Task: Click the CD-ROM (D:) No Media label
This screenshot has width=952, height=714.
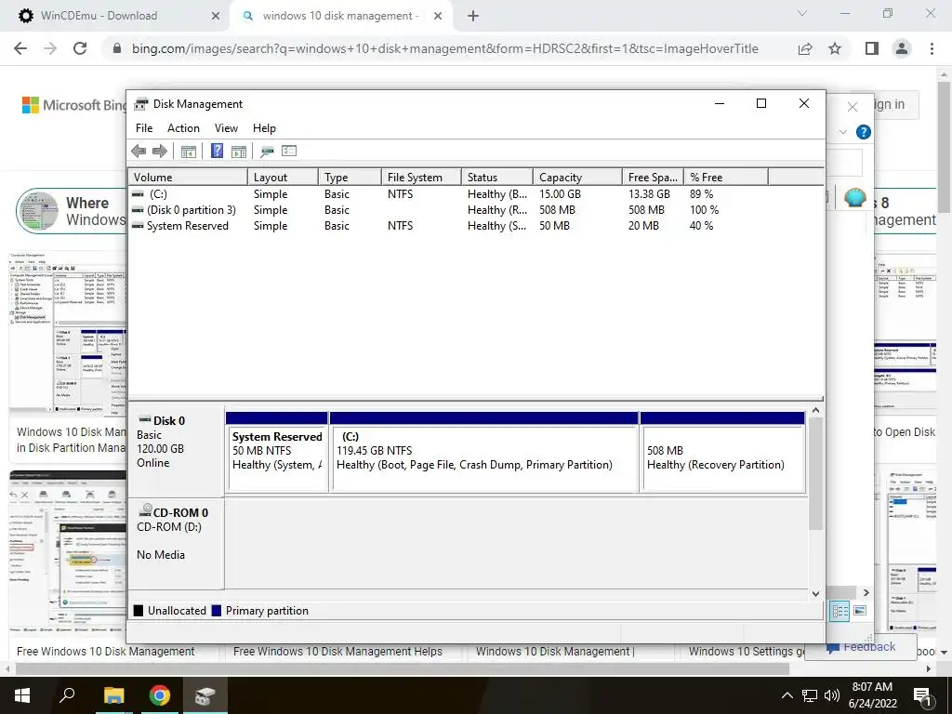Action: click(176, 543)
